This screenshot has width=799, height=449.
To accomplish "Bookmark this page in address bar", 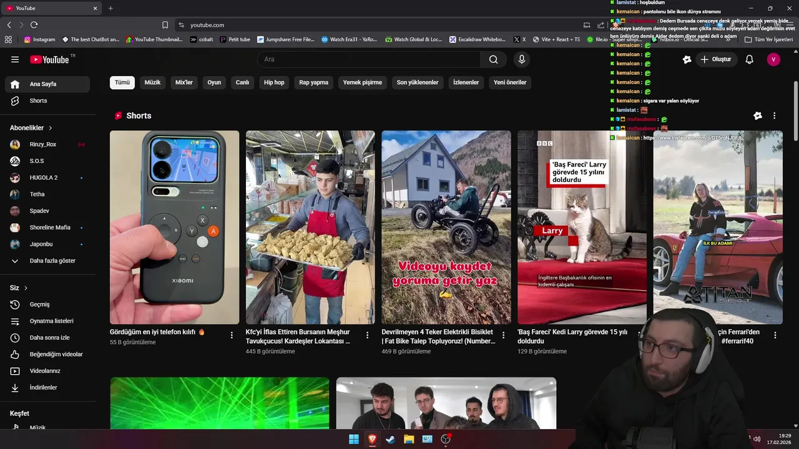I will pyautogui.click(x=165, y=25).
